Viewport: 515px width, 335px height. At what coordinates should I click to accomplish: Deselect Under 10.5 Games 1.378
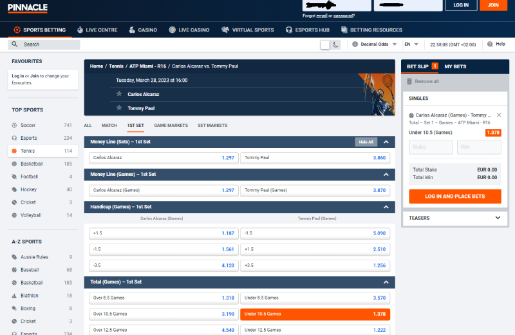coord(315,314)
